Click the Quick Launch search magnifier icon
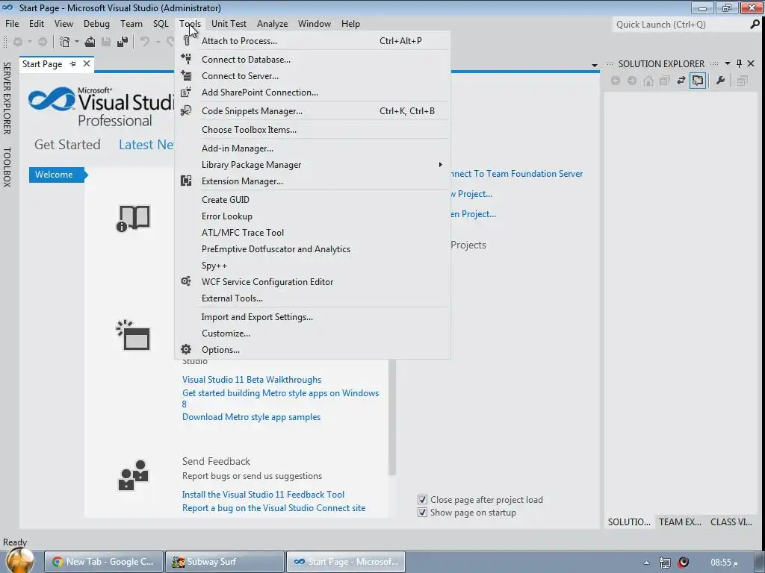765x573 pixels. coord(755,25)
